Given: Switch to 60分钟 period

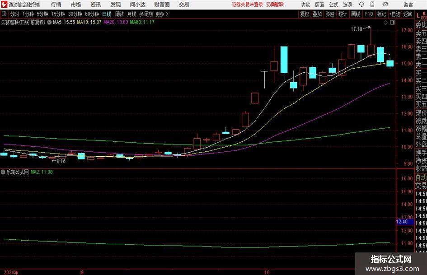Looking at the screenshot, I should (x=92, y=14).
